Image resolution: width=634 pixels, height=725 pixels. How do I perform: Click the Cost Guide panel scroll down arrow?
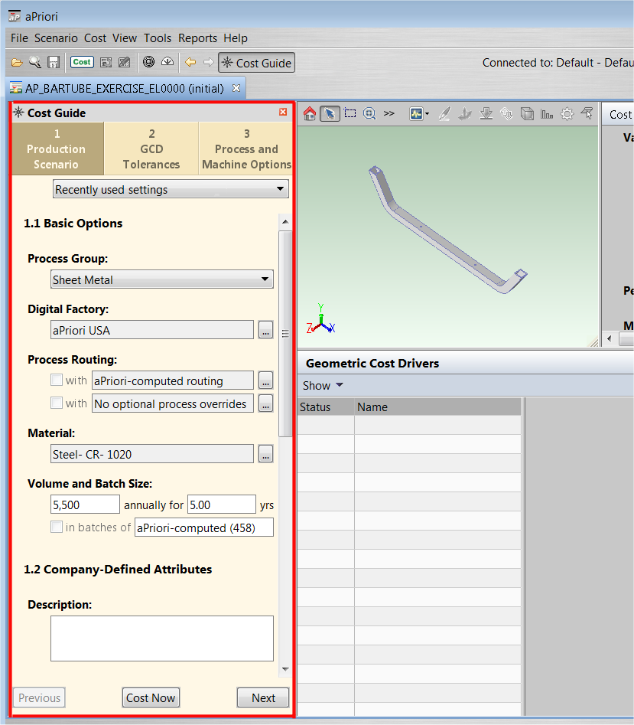(x=285, y=669)
